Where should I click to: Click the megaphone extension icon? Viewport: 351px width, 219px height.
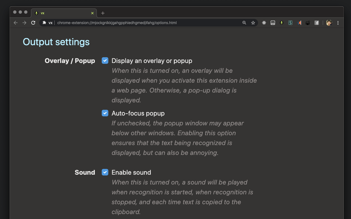tap(299, 23)
